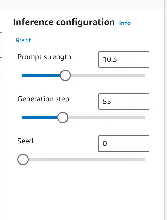Focus the Prompt strength value field
Image resolution: width=167 pixels, height=220 pixels.
[123, 59]
